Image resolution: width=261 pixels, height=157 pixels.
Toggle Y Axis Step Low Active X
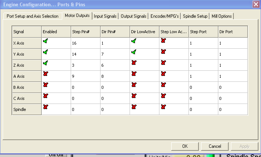tap(163, 52)
